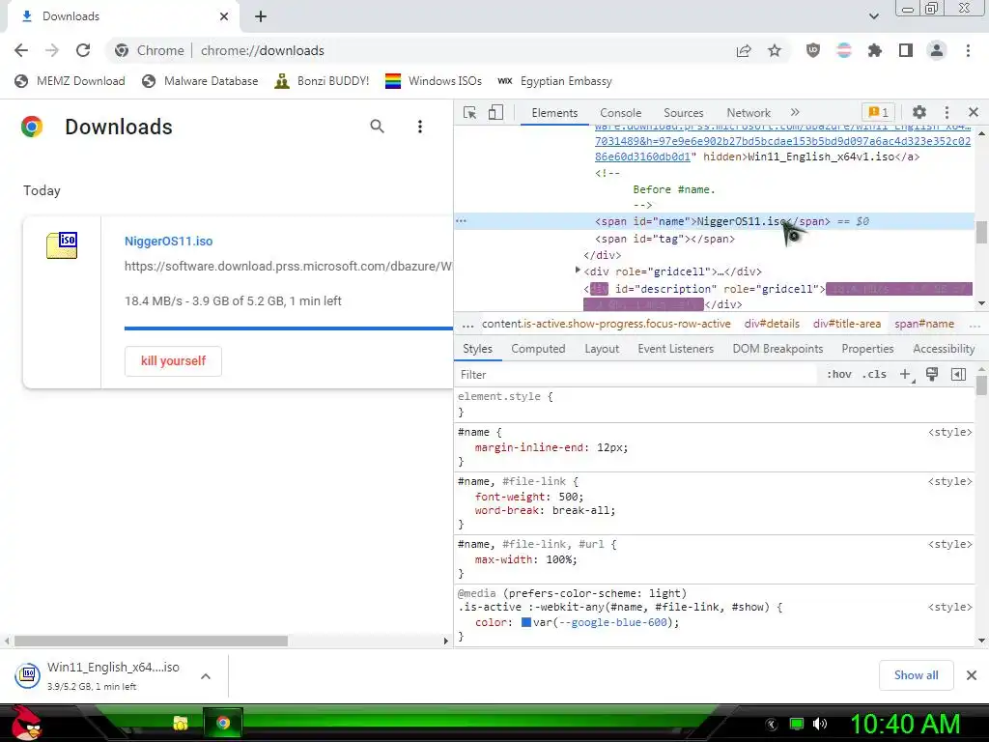
Task: Click the DevTools issues badge showing 1
Action: tap(879, 112)
